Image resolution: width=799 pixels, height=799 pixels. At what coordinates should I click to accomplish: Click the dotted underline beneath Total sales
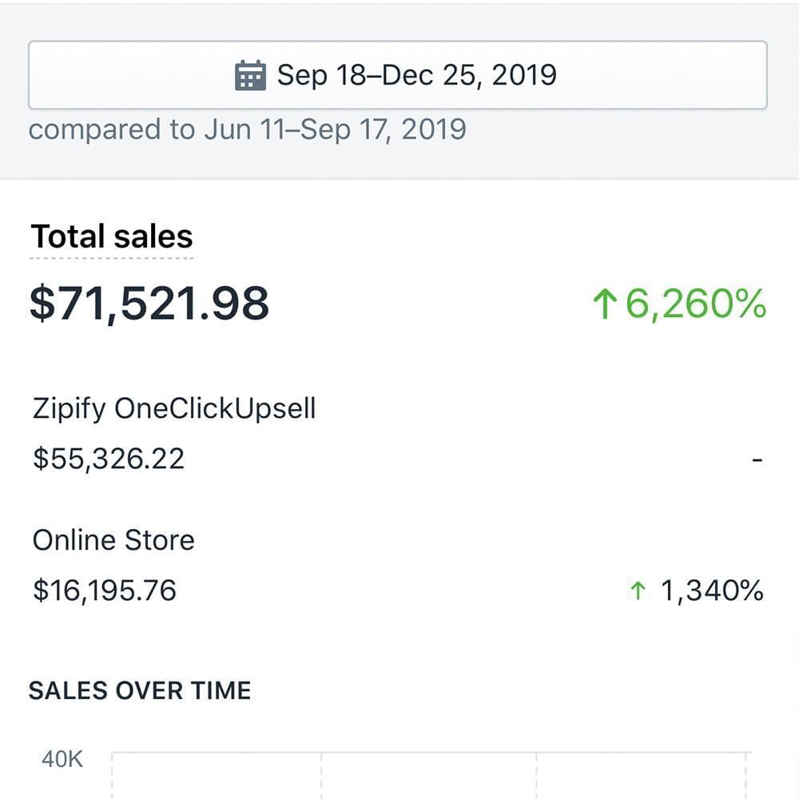coord(112,258)
